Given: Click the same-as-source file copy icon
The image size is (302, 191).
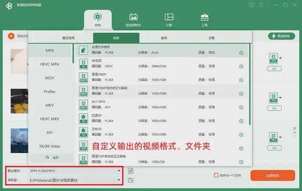Looking at the screenshot, I should (83, 50).
